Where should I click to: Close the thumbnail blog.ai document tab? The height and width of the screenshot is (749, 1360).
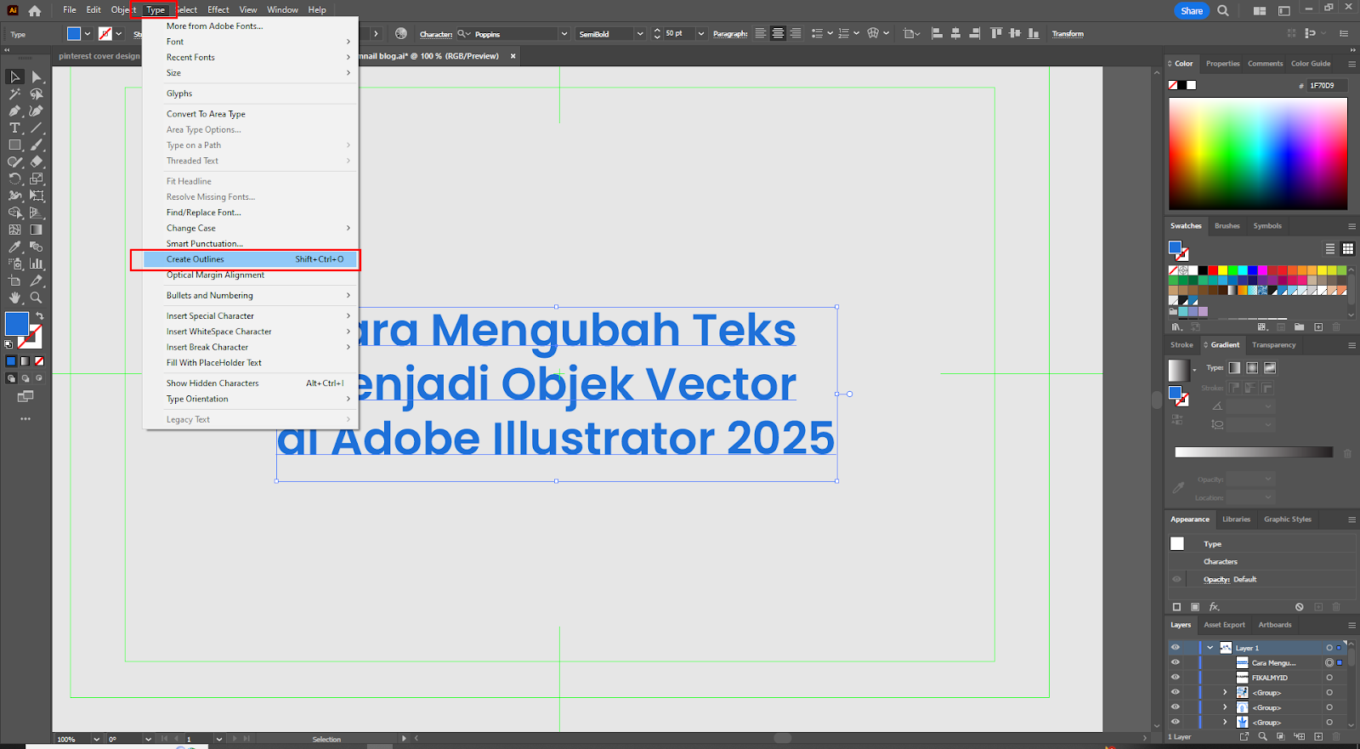click(x=513, y=56)
